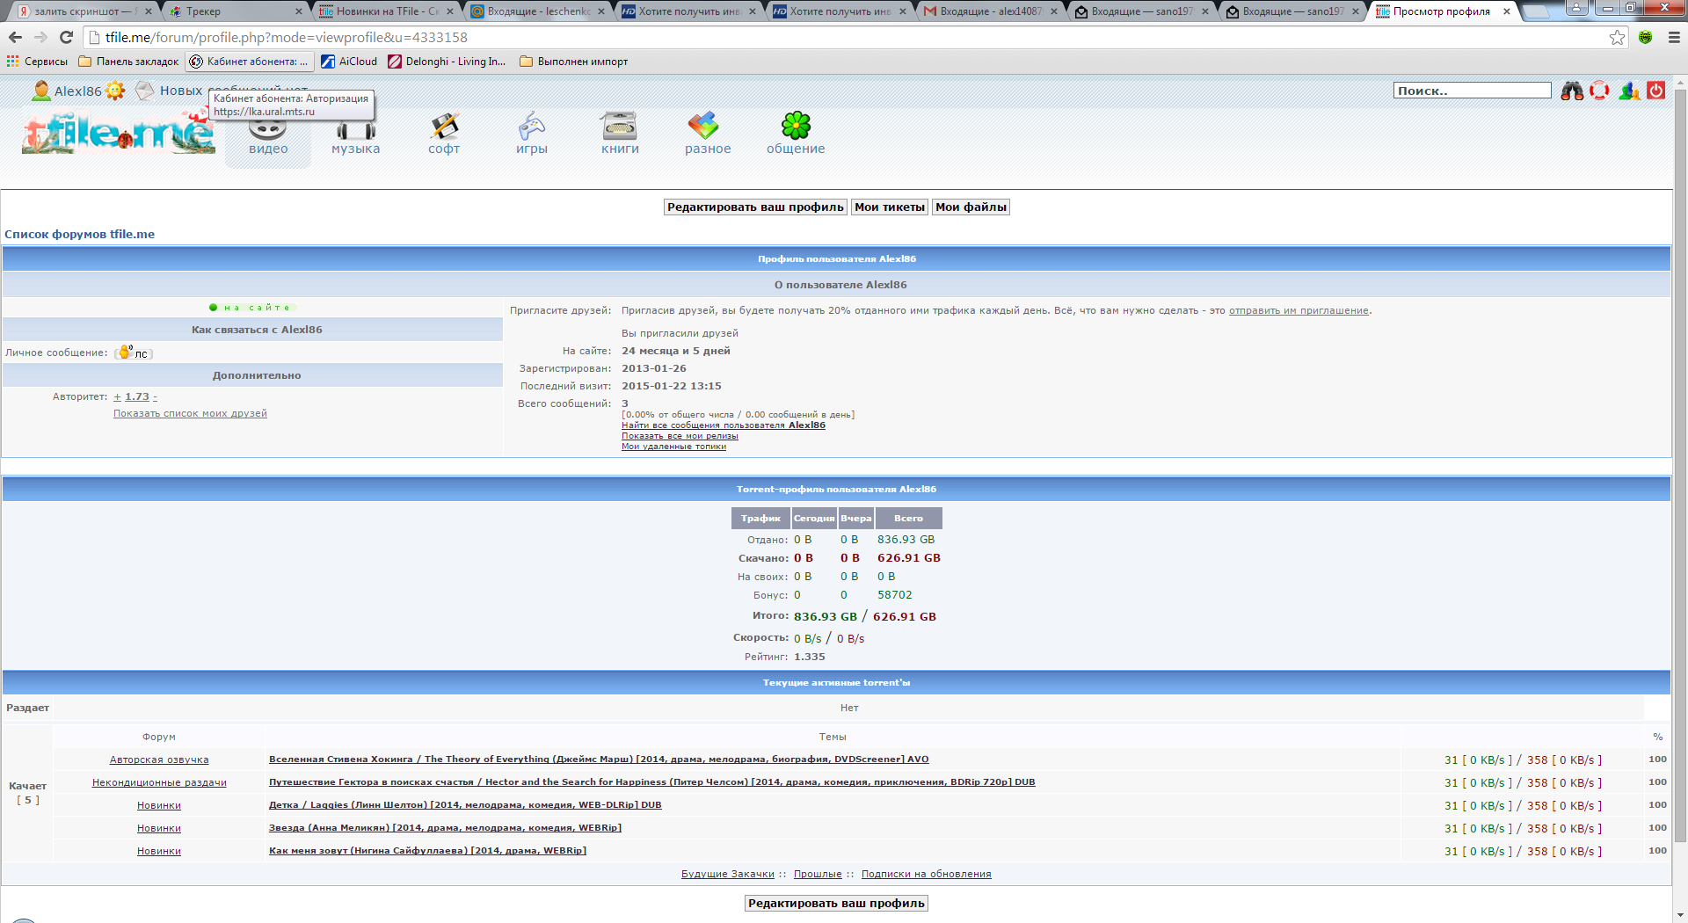Open the книги typewriter category
The height and width of the screenshot is (923, 1688).
[x=620, y=127]
